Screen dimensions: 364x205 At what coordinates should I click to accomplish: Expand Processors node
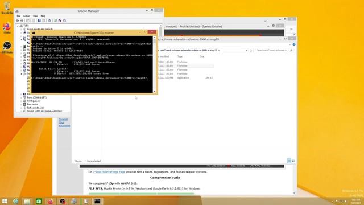click(21, 104)
